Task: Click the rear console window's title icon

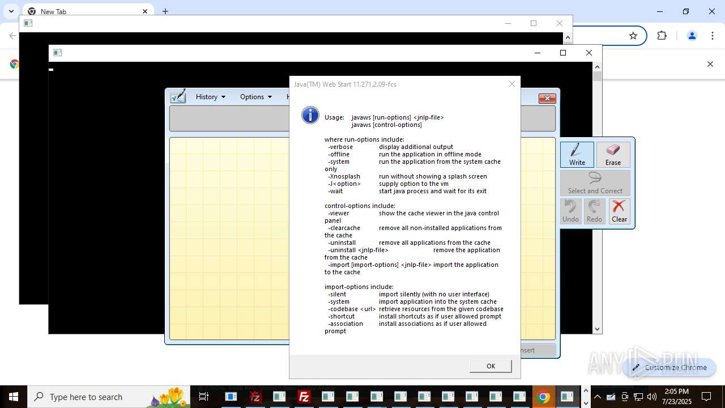Action: (28, 23)
